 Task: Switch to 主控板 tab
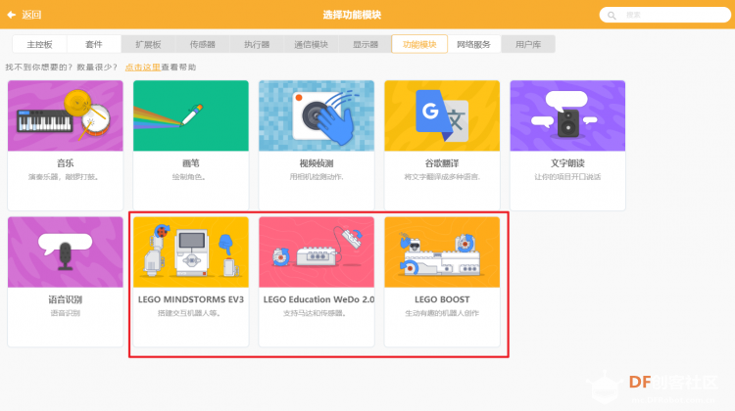click(x=39, y=44)
